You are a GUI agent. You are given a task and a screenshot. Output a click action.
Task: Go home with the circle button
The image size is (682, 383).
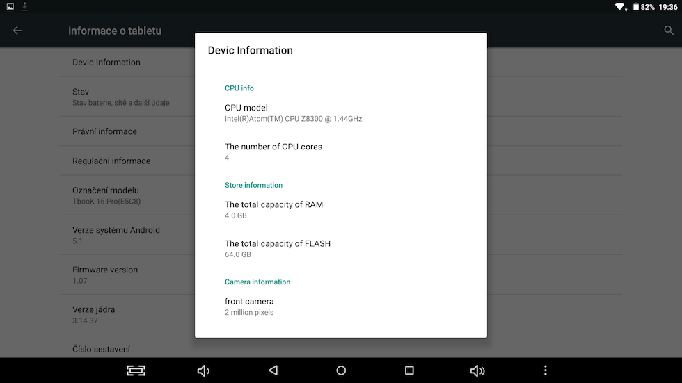click(341, 370)
